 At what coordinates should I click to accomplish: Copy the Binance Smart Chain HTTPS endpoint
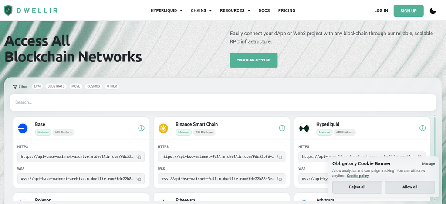click(280, 157)
